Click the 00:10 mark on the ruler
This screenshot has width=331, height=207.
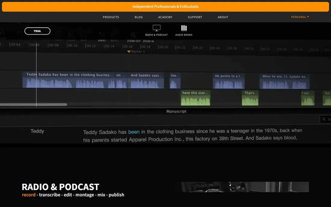(x=72, y=45)
